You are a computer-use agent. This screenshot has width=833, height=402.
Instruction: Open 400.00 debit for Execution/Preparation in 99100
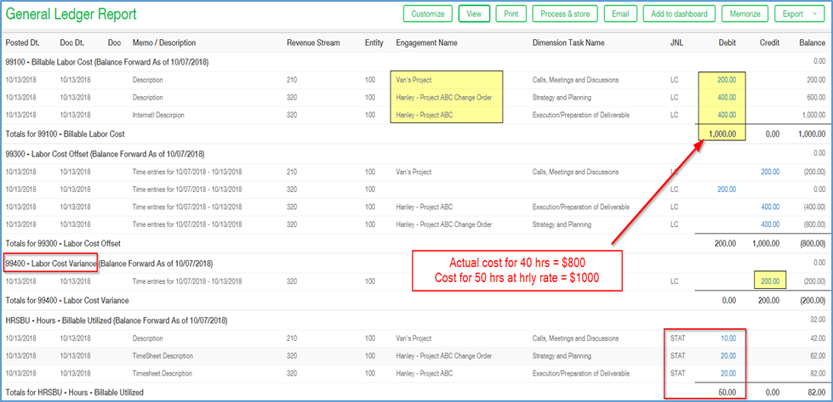click(x=727, y=115)
